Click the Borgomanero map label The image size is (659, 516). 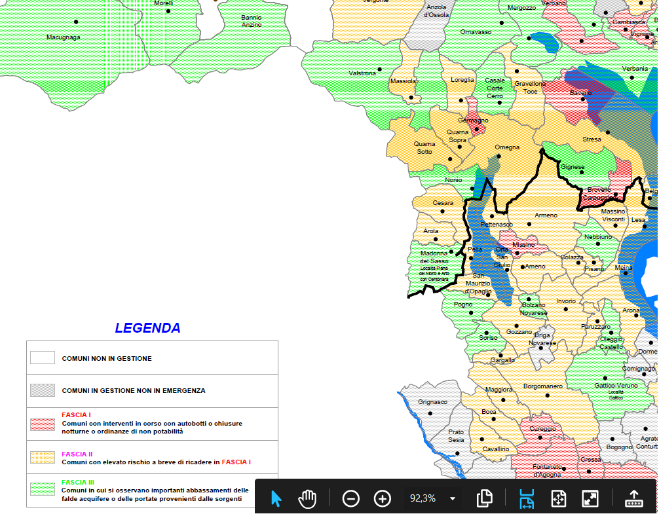pyautogui.click(x=542, y=386)
